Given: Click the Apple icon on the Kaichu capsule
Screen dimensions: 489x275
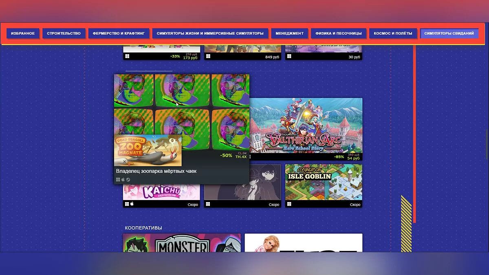Looking at the screenshot, I should pyautogui.click(x=132, y=204).
